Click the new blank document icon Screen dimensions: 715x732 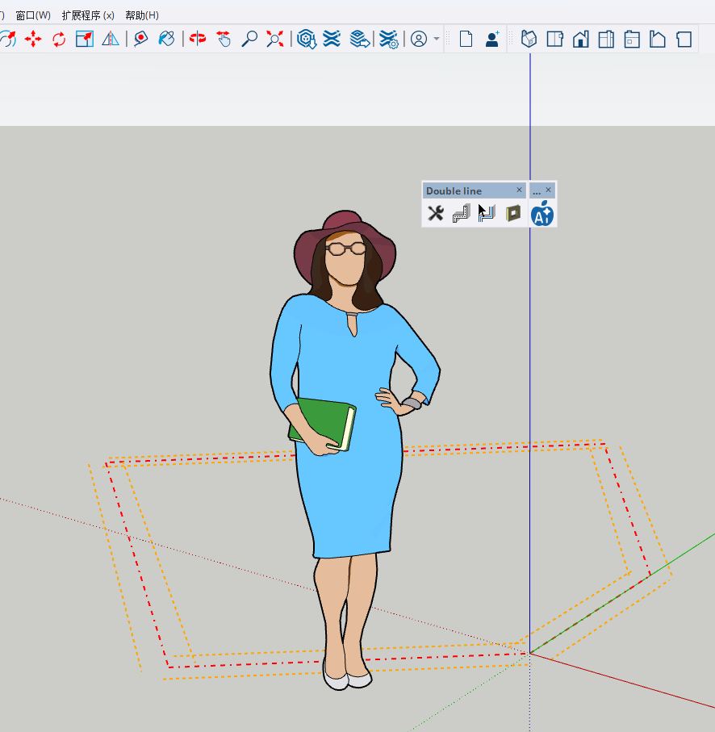pos(466,39)
